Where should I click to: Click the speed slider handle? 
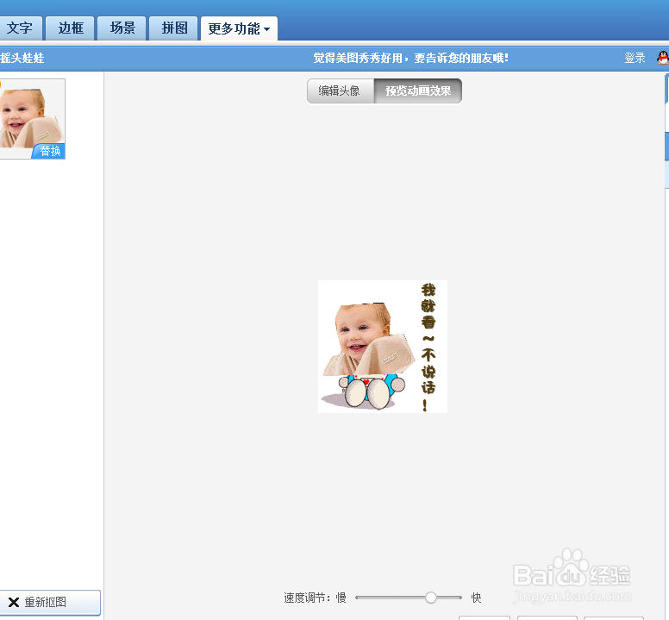[430, 598]
